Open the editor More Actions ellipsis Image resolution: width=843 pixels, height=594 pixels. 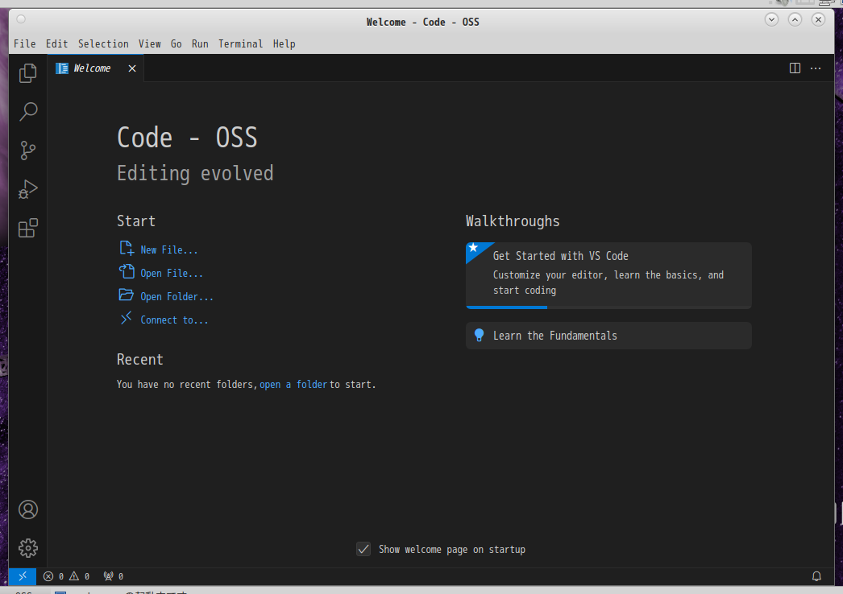point(816,68)
